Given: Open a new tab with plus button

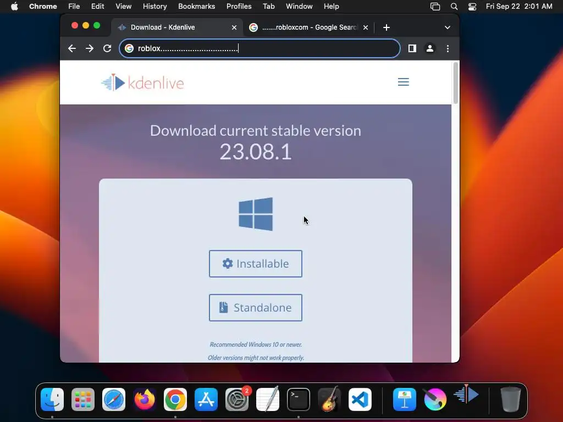Looking at the screenshot, I should click(x=387, y=27).
